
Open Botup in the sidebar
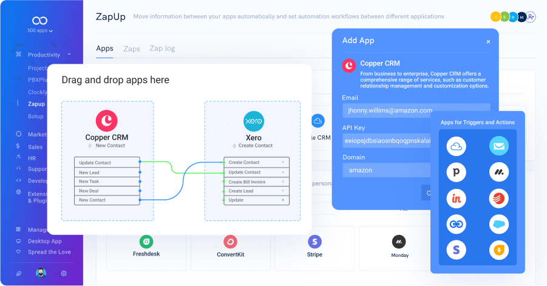point(36,117)
